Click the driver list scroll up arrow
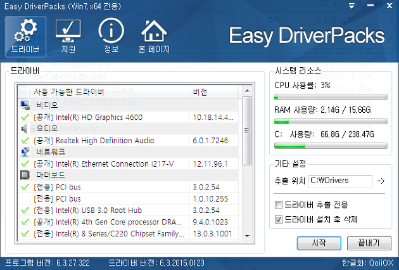This screenshot has width=399, height=270. 247,91
